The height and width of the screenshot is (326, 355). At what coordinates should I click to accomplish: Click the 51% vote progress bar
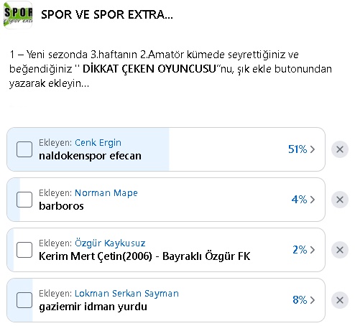click(166, 149)
